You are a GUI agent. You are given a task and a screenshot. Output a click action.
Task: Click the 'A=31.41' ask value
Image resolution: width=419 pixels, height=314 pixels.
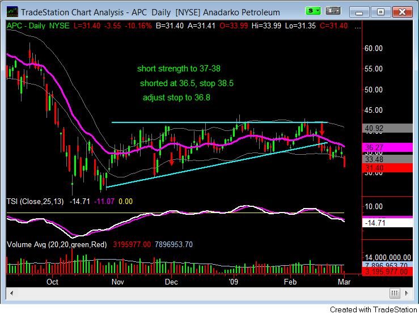tap(201, 26)
